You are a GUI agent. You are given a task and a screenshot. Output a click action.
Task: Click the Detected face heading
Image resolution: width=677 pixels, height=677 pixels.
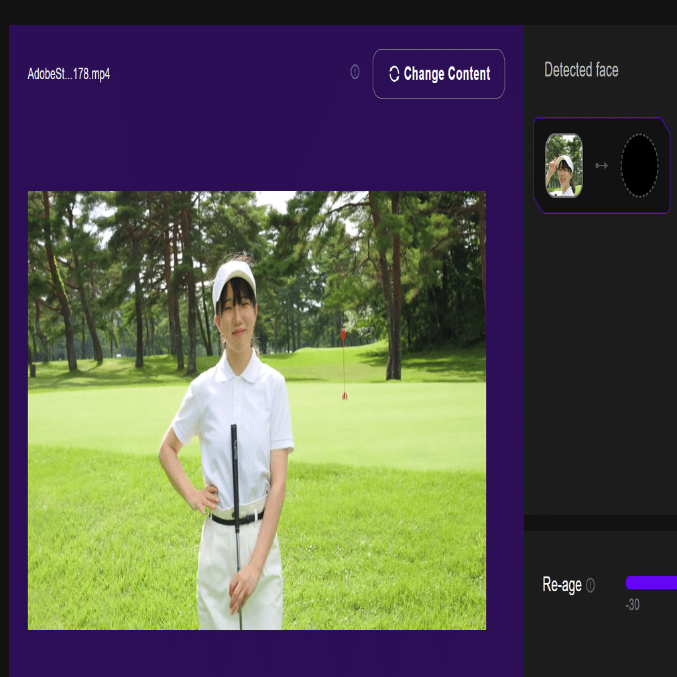[581, 70]
